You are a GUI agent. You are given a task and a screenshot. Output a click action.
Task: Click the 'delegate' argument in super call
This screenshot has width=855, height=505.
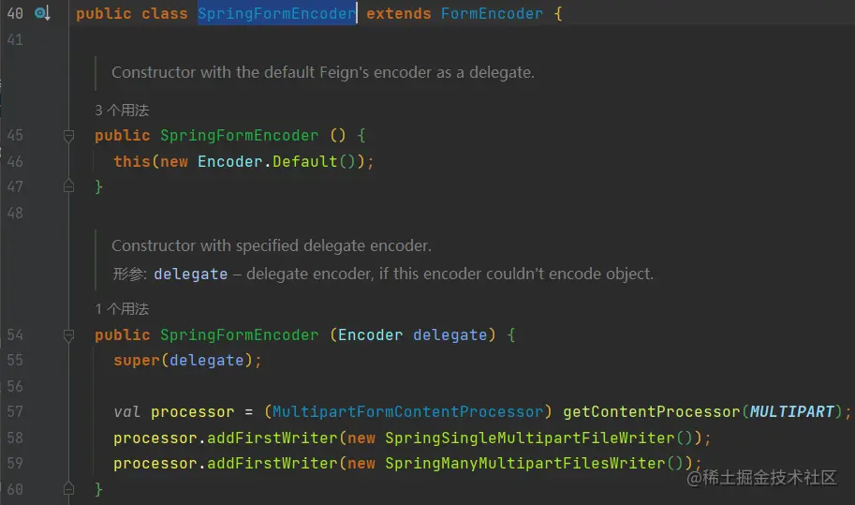207,361
